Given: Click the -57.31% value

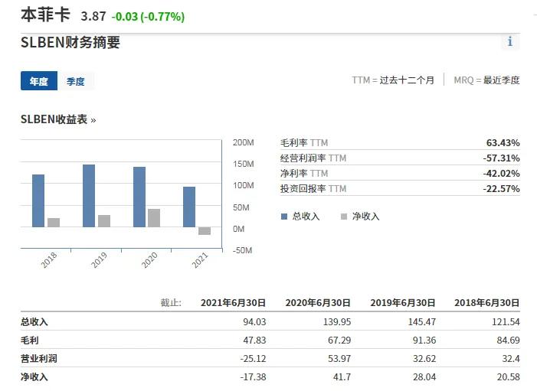Looking at the screenshot, I should 501,158.
